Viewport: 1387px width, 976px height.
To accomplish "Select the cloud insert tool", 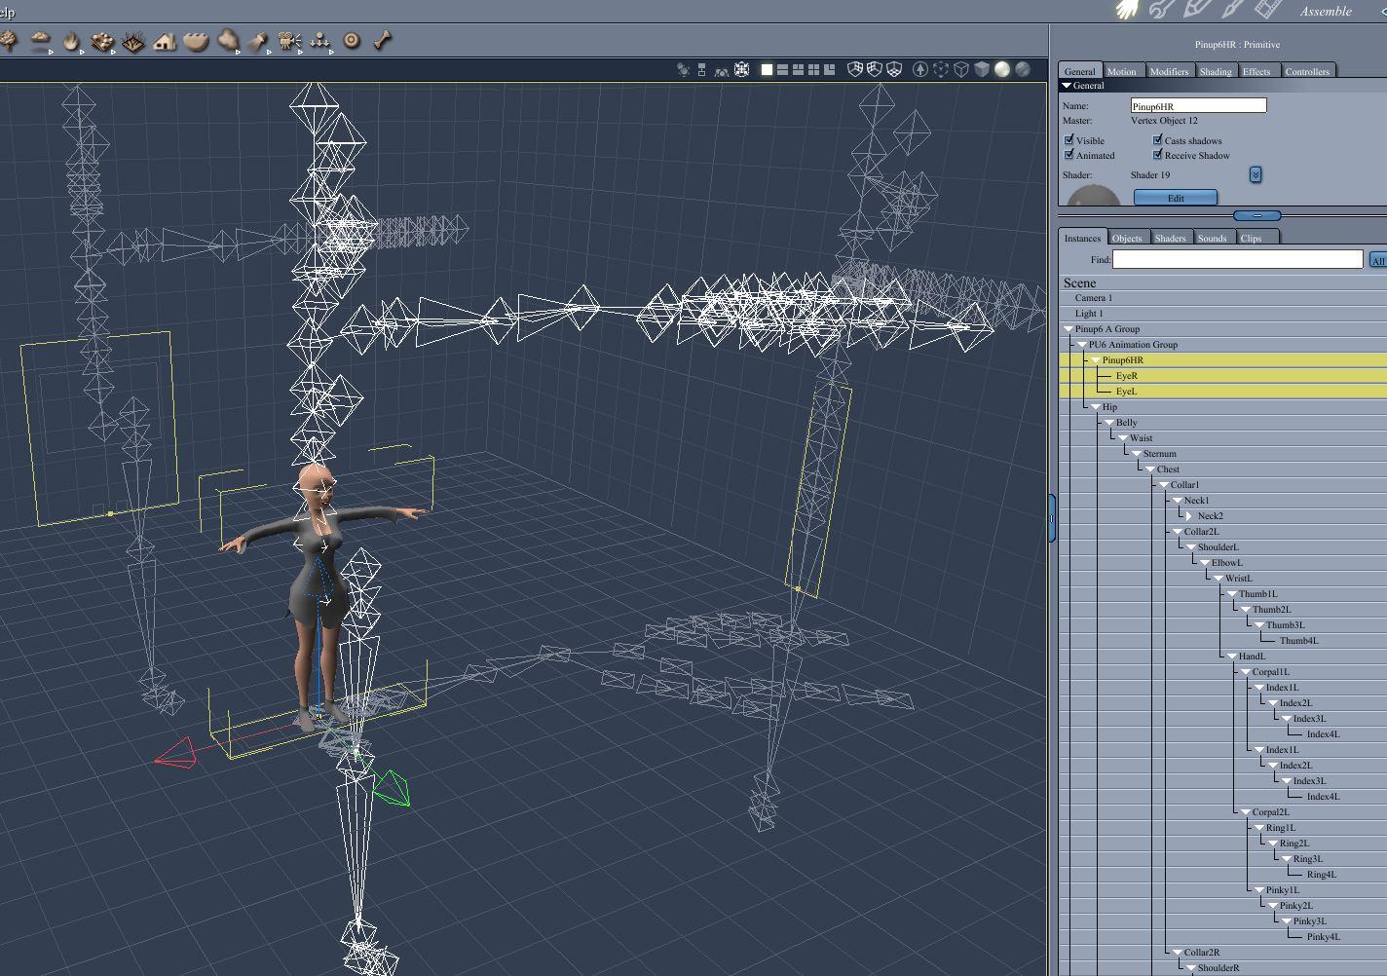I will 40,41.
